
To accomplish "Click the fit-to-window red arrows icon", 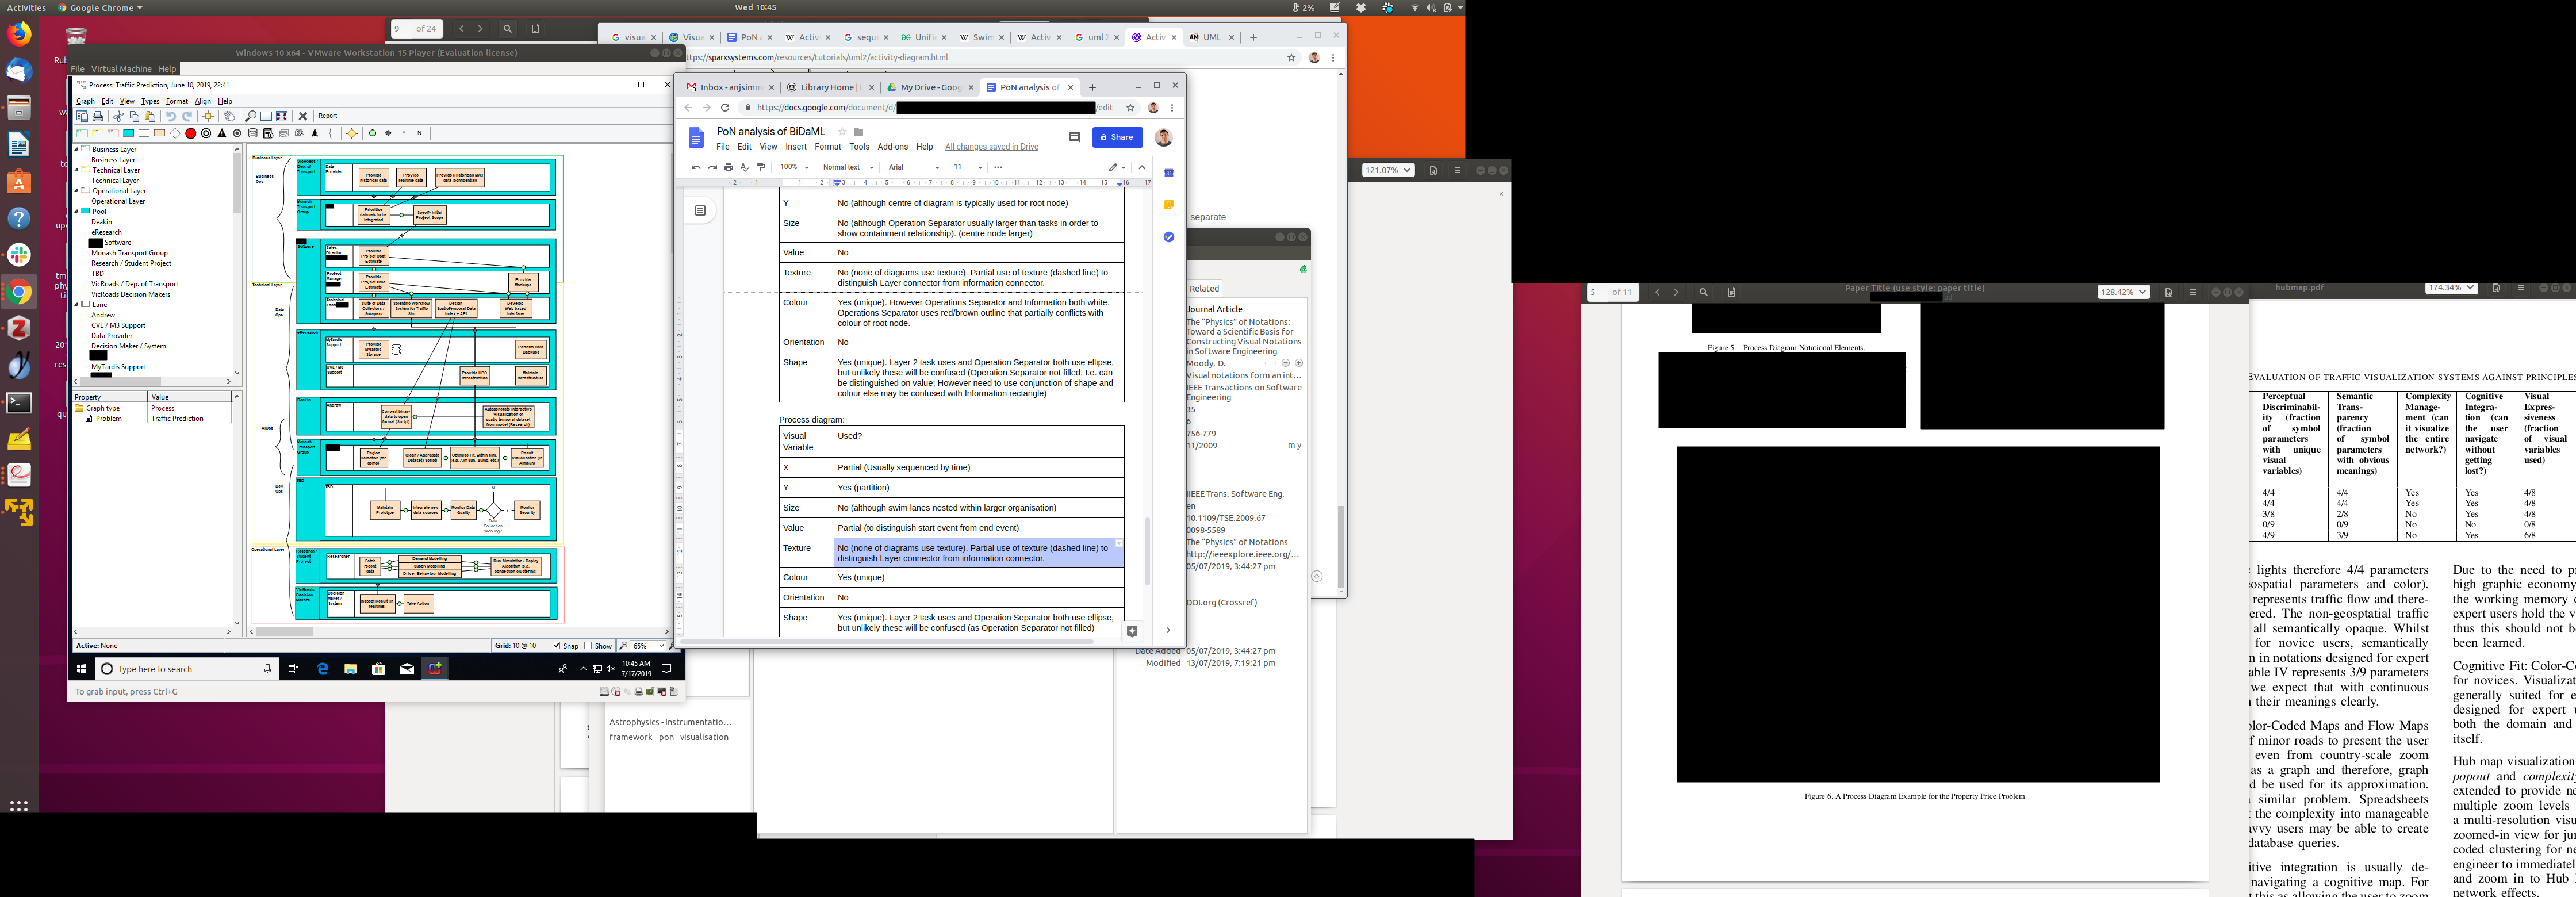I will point(282,116).
